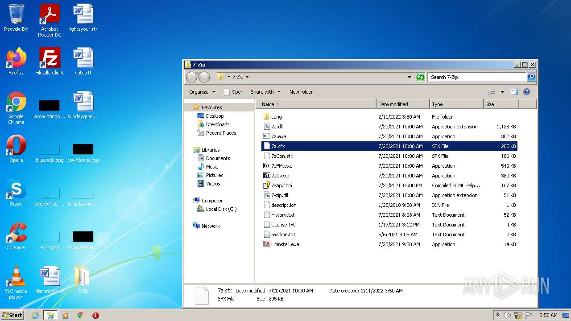Click the Start button
This screenshot has width=571, height=321.
[12, 315]
